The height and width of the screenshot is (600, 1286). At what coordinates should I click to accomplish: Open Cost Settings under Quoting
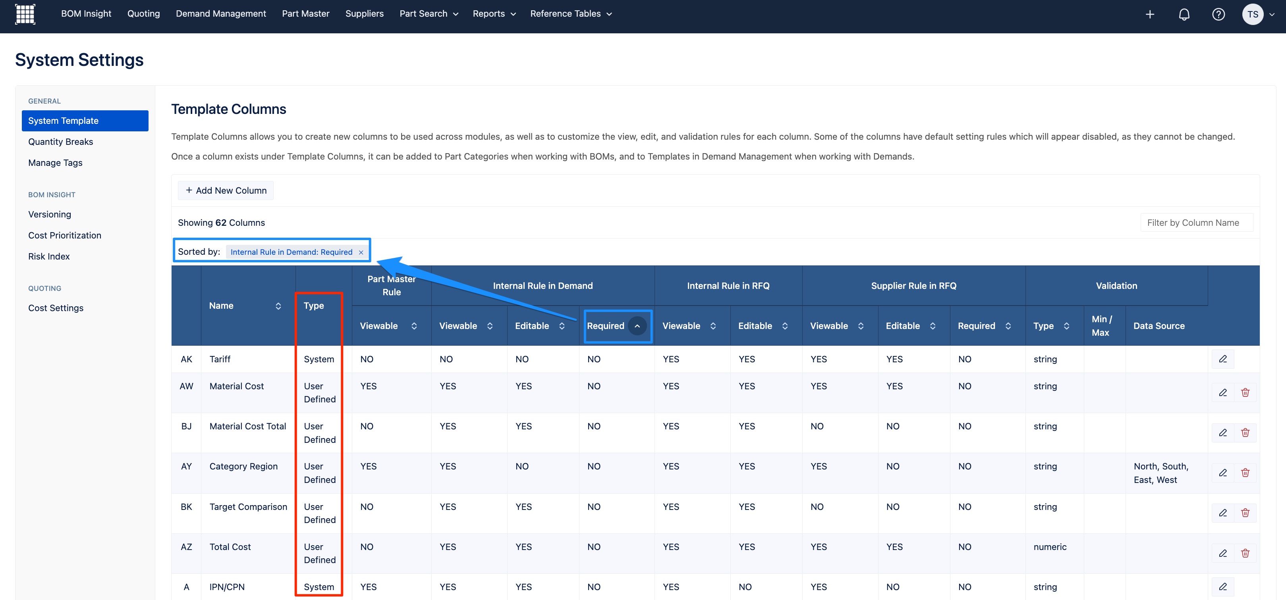[56, 308]
